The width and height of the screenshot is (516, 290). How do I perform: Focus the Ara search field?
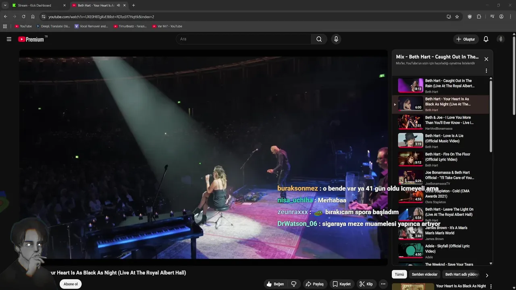[243, 39]
